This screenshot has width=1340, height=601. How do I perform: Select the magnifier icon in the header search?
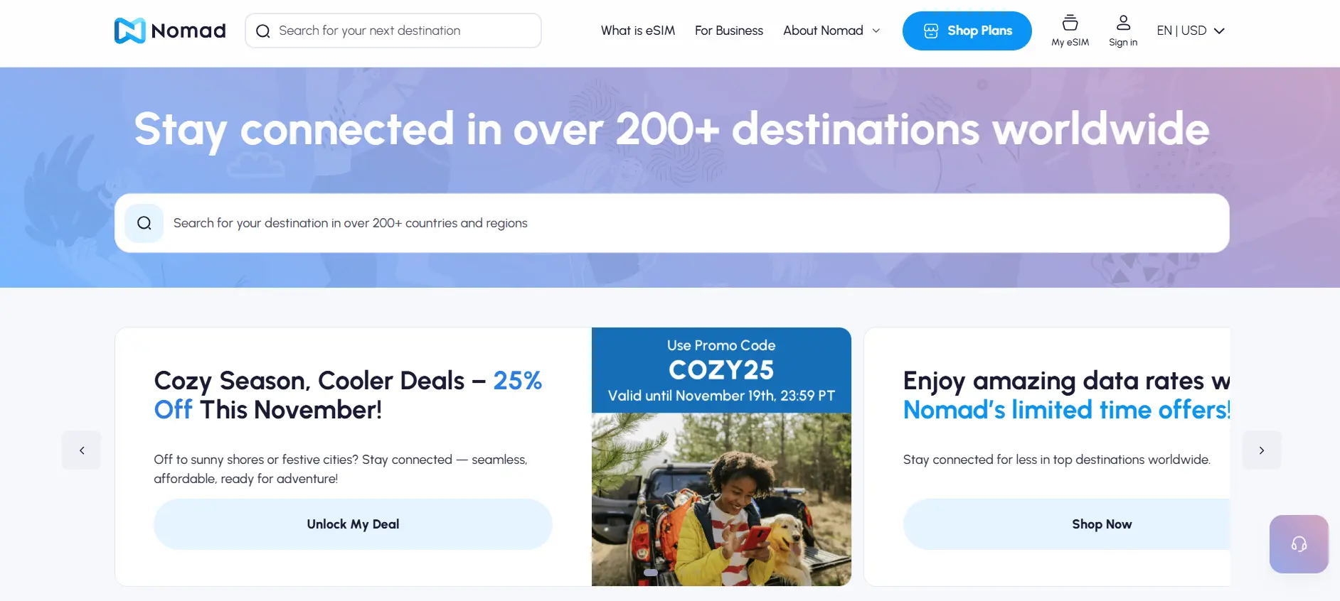262,31
